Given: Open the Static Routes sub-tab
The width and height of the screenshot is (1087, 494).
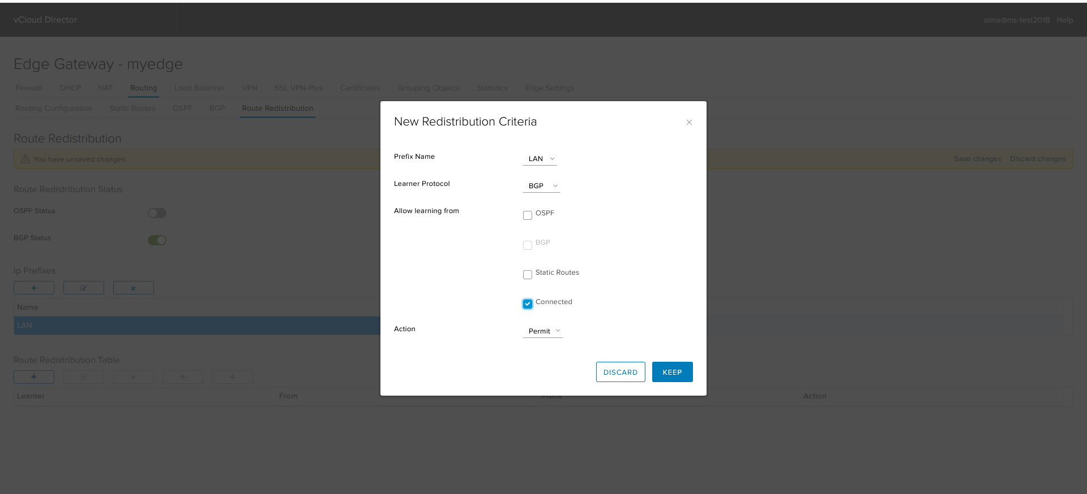Looking at the screenshot, I should click(132, 109).
